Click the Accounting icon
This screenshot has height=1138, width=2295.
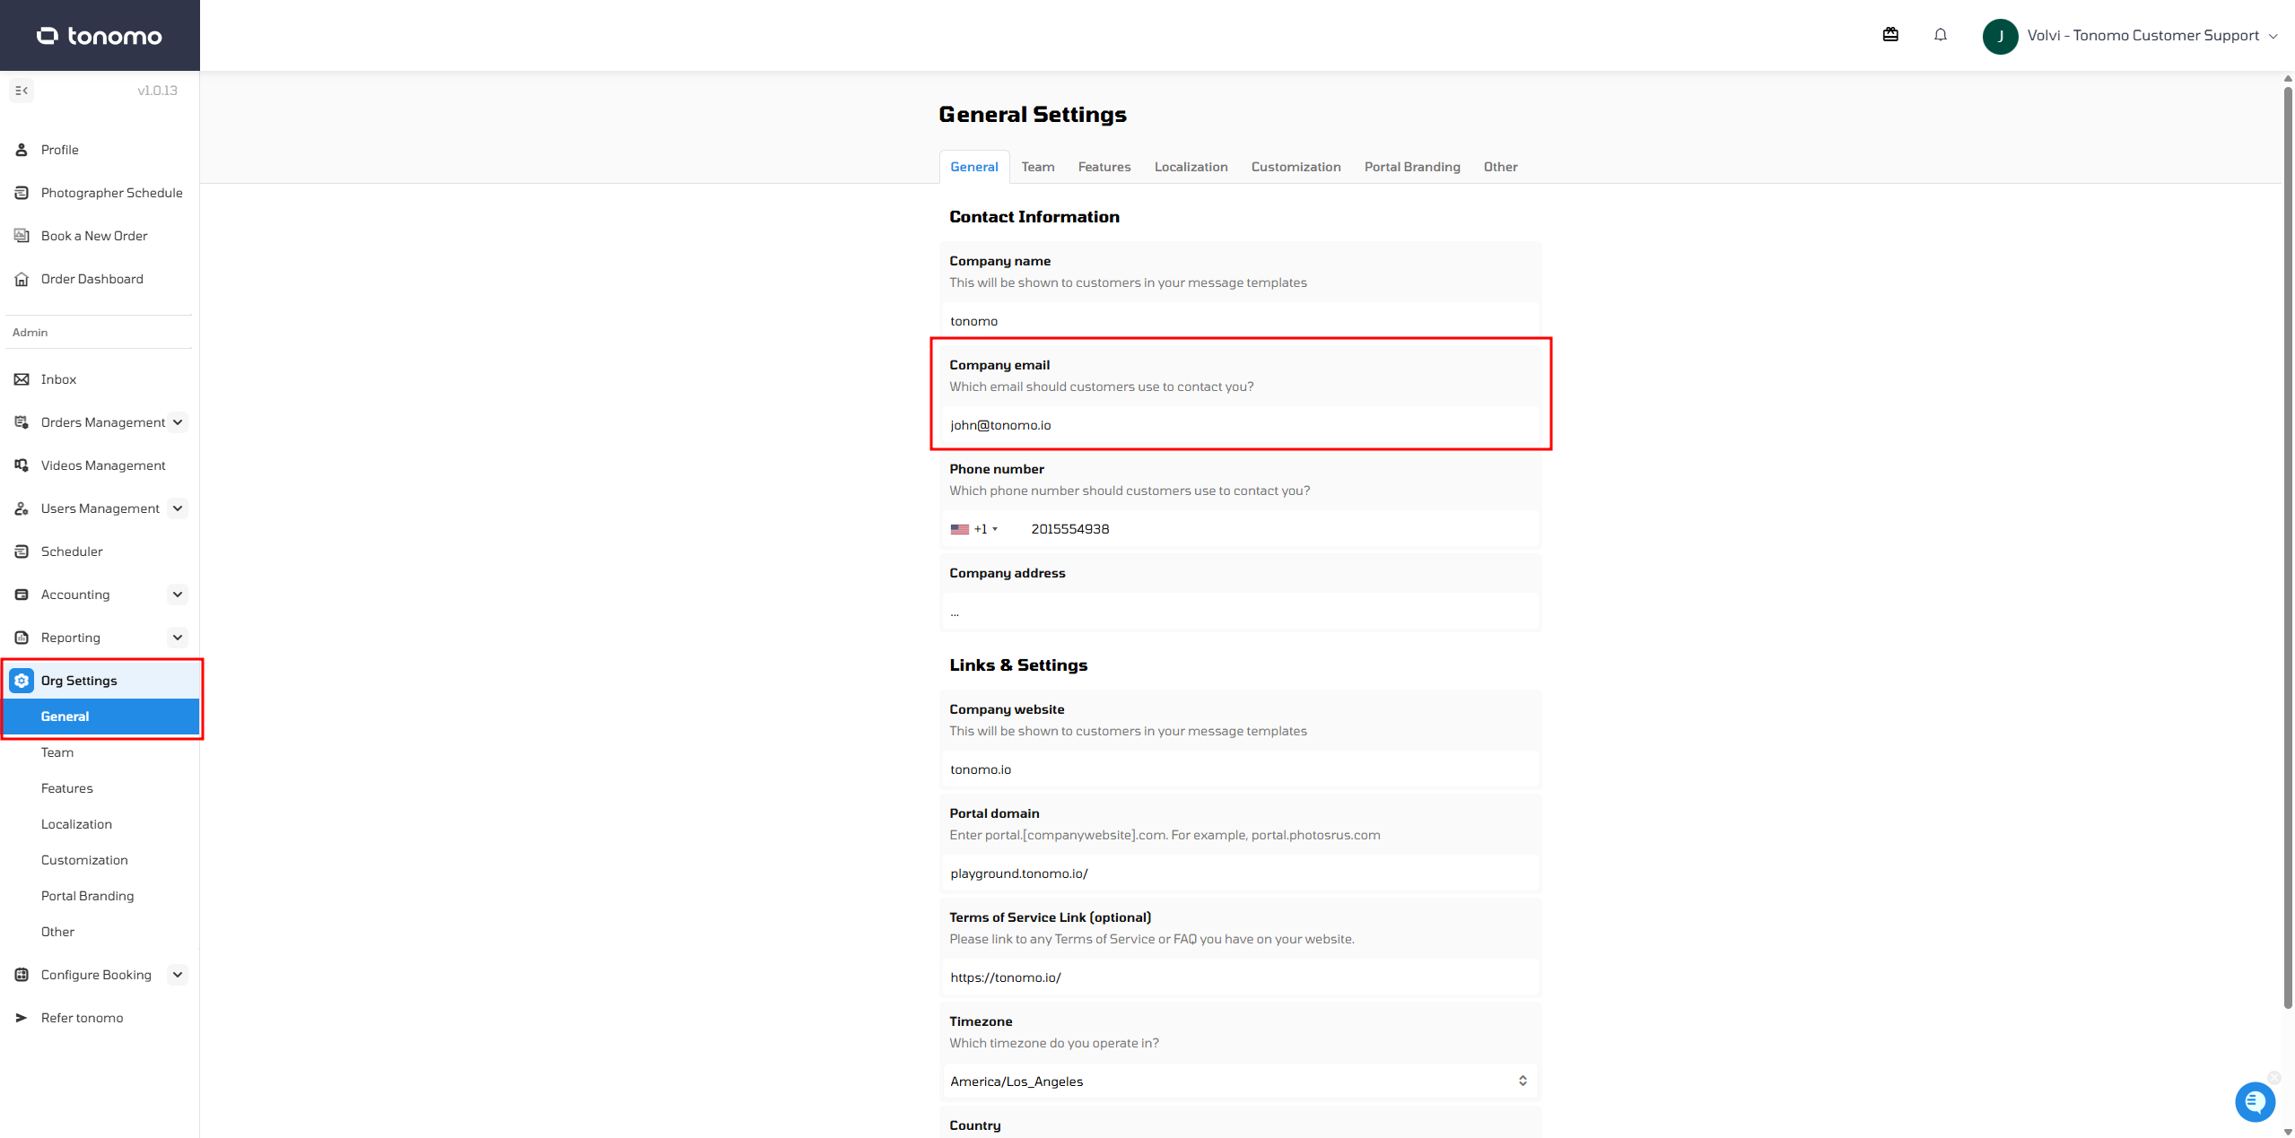[22, 595]
